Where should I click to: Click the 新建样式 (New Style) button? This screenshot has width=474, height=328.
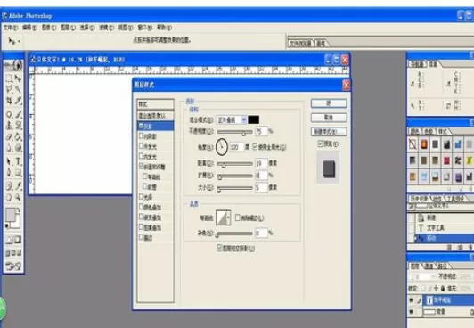tap(329, 132)
